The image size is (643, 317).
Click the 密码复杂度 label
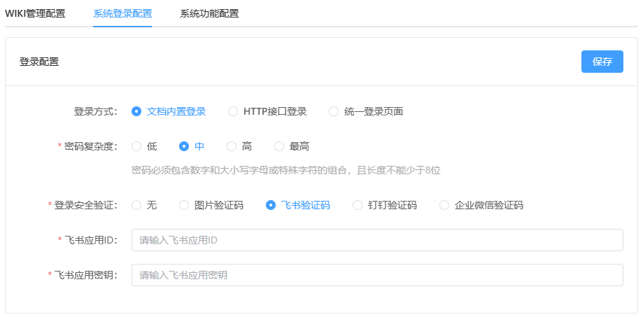coord(91,146)
